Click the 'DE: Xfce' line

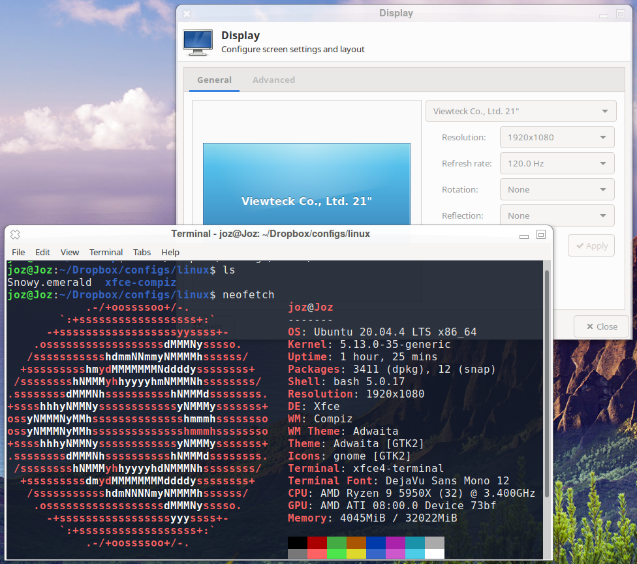click(314, 406)
